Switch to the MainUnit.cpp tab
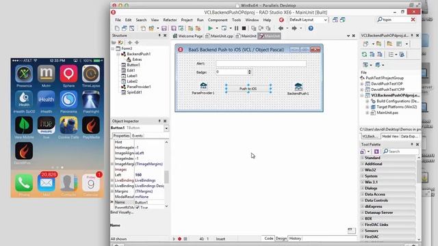The width and height of the screenshot is (438, 246). click(x=219, y=36)
